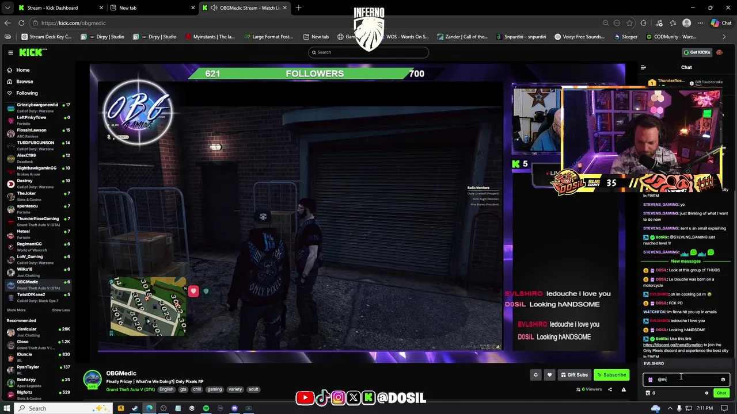The width and height of the screenshot is (737, 414).
Task: Reload the page with refresh icon
Action: [21, 23]
